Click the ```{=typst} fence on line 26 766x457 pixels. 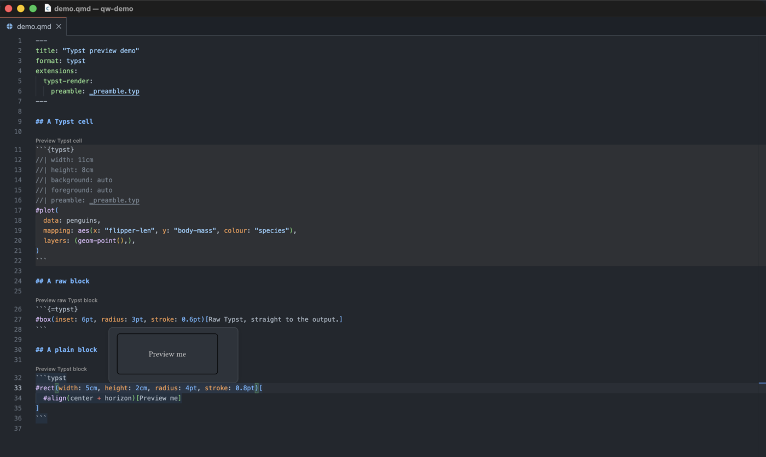[x=56, y=309]
